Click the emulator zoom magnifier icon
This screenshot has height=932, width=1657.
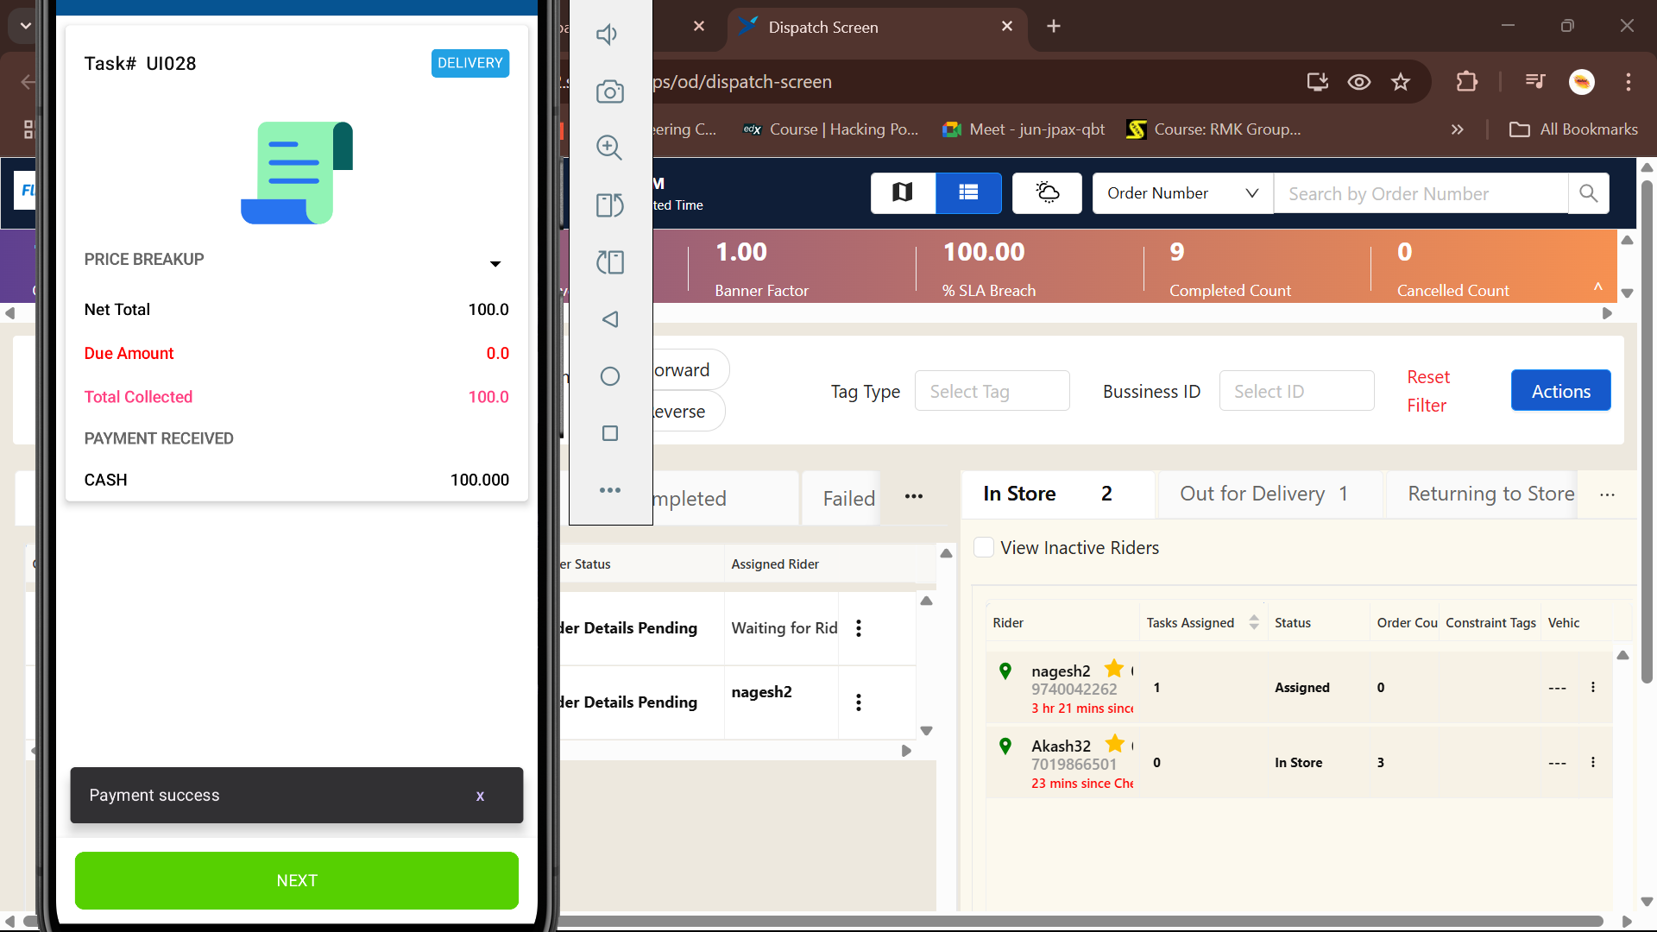pos(609,148)
